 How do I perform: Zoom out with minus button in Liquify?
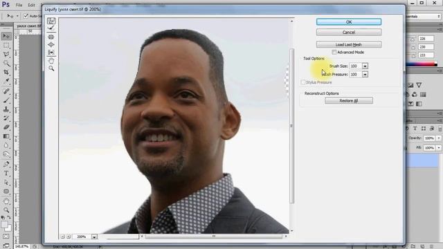tap(62, 237)
